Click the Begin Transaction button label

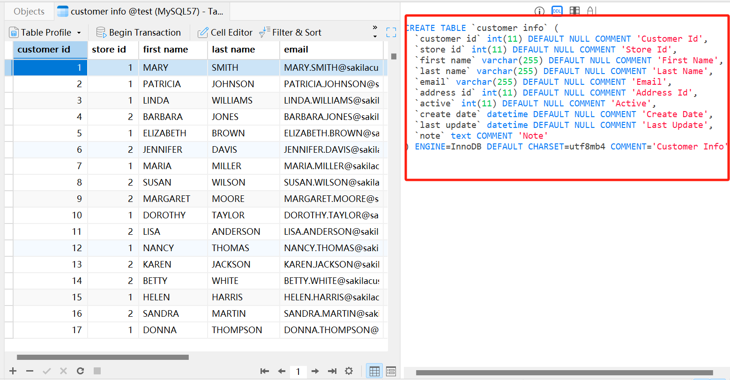145,32
